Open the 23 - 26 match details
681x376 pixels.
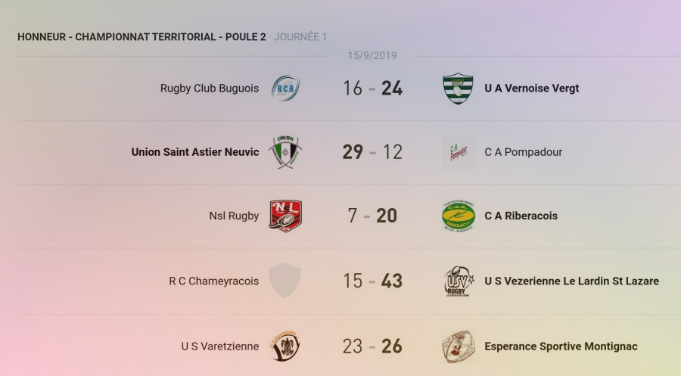(x=372, y=346)
